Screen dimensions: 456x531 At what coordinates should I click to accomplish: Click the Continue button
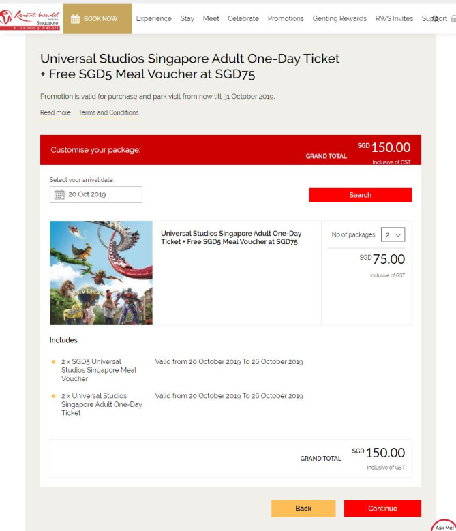point(382,509)
